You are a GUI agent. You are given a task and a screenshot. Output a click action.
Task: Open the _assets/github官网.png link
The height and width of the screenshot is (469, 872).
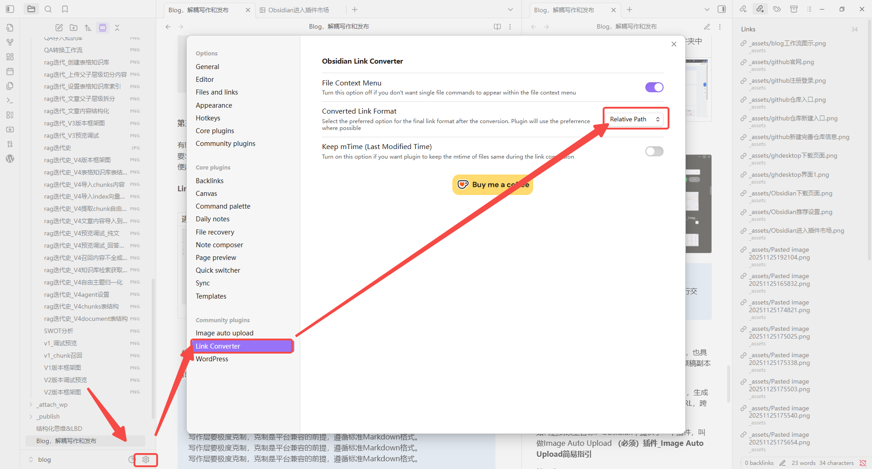781,62
